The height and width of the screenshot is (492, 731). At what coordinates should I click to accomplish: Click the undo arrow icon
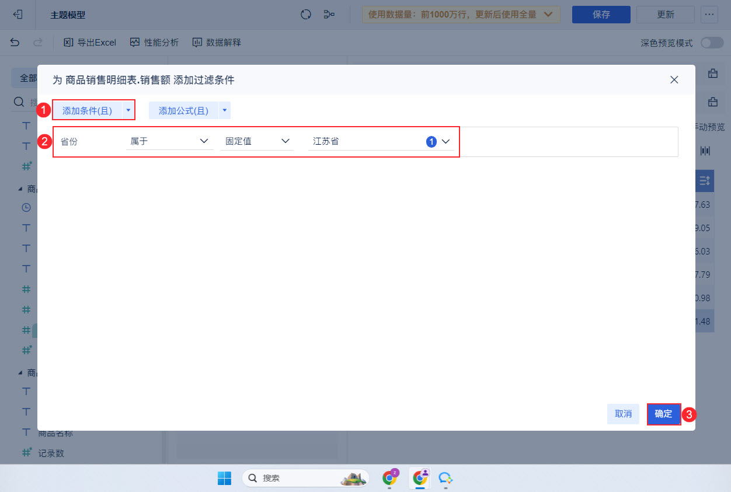tap(15, 42)
